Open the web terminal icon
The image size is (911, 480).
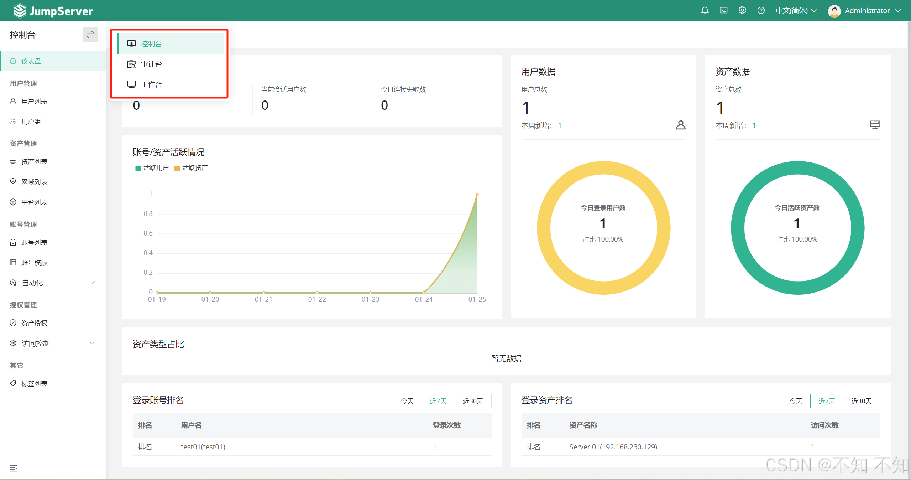[723, 11]
